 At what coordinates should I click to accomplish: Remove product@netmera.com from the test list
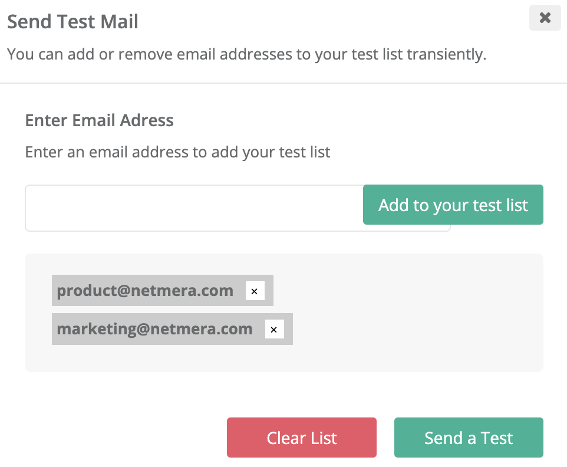pyautogui.click(x=255, y=291)
